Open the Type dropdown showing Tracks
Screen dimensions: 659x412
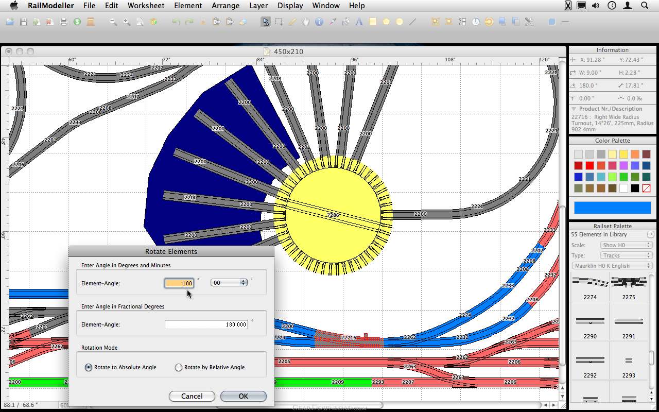tap(627, 255)
